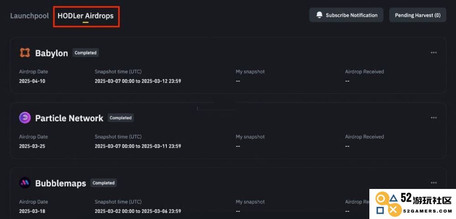The height and width of the screenshot is (219, 456).
Task: Click the Bubblemaps project title
Action: point(61,183)
